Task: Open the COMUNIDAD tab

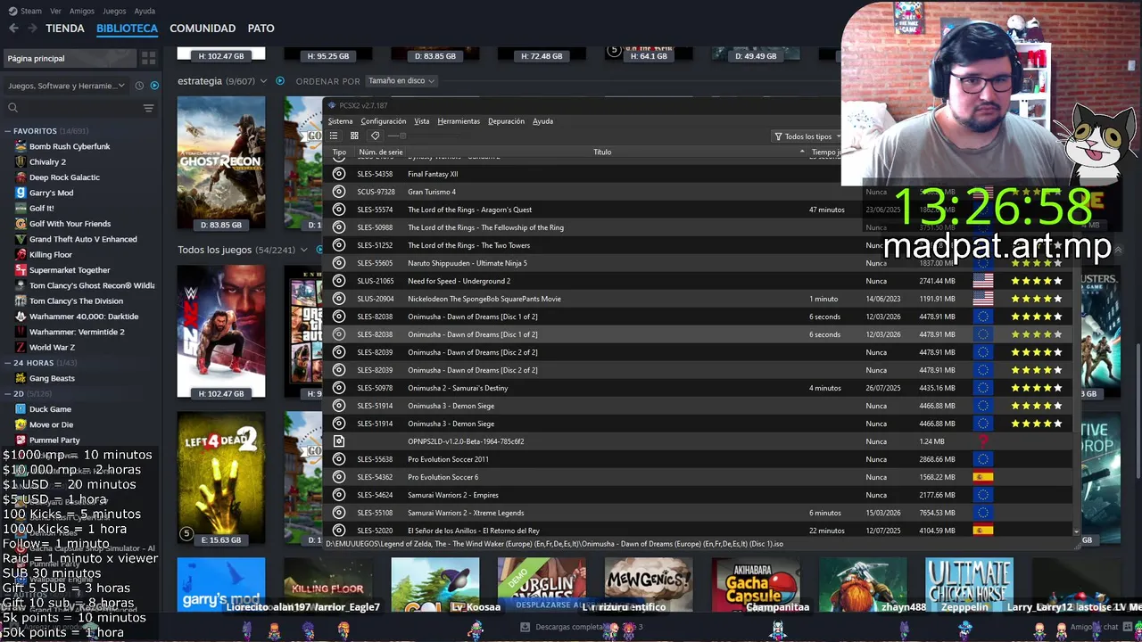Action: click(x=203, y=29)
